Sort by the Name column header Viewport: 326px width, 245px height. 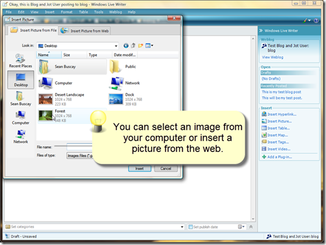click(49, 55)
